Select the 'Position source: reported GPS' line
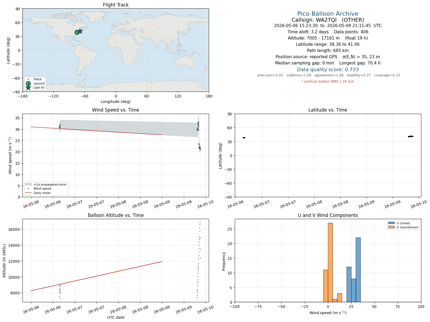The width and height of the screenshot is (430, 322). (x=328, y=57)
